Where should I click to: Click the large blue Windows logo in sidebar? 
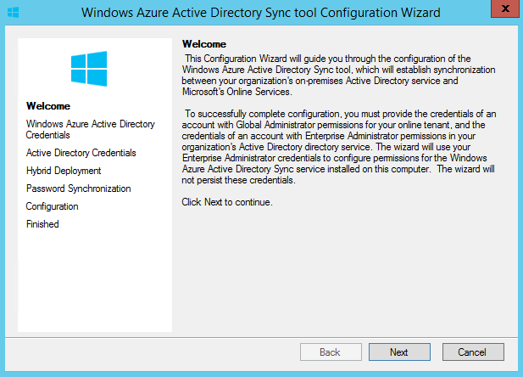pyautogui.click(x=89, y=69)
